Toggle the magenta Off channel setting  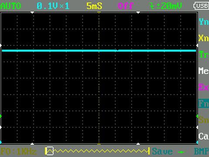125,6
